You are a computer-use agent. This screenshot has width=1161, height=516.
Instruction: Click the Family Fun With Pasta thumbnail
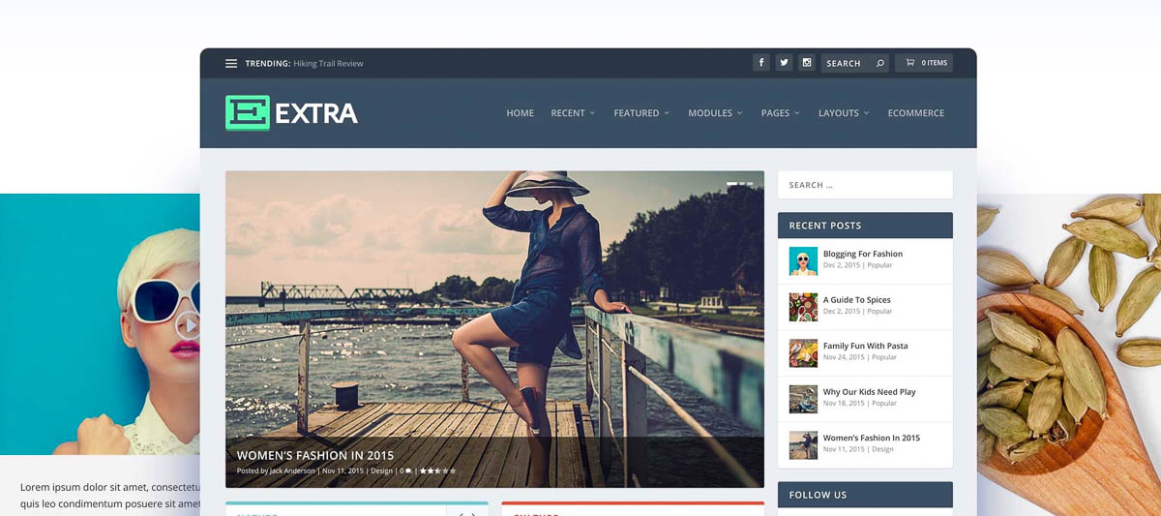803,352
